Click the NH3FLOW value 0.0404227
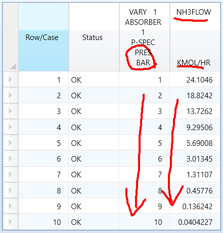The image size is (223, 233). coord(195,222)
